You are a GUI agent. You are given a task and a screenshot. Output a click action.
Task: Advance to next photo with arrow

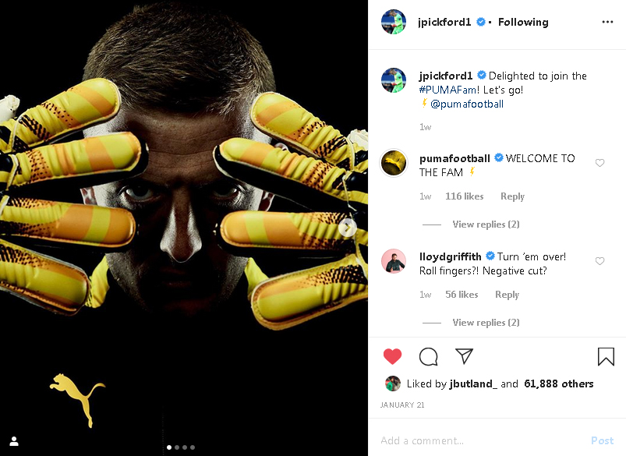click(x=348, y=228)
